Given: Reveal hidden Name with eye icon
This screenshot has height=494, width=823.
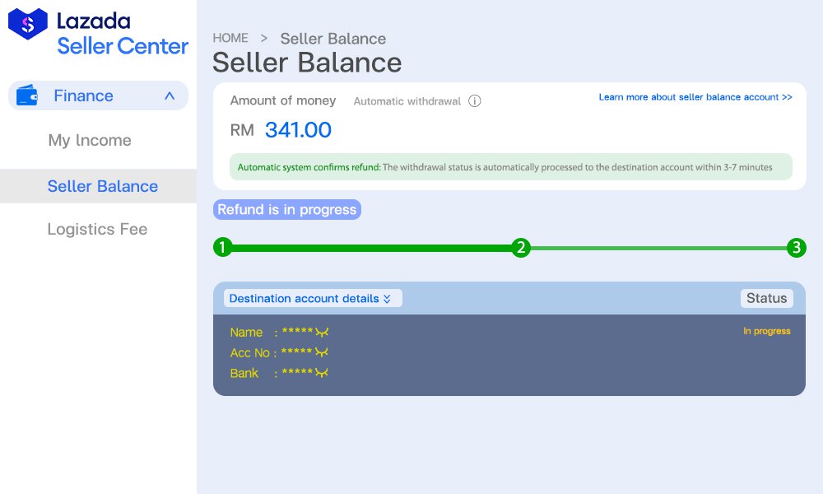Looking at the screenshot, I should tap(322, 332).
